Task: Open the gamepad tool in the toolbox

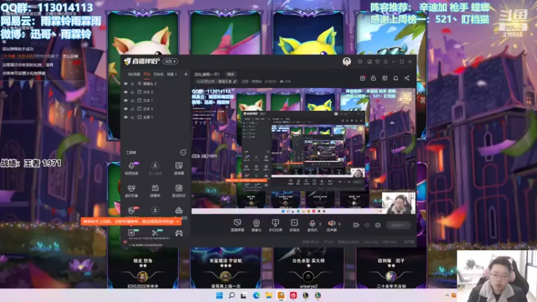Action: click(x=179, y=233)
